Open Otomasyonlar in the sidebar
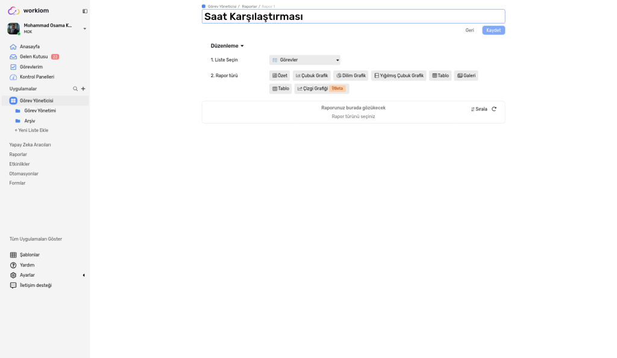The width and height of the screenshot is (617, 358). coord(23,174)
